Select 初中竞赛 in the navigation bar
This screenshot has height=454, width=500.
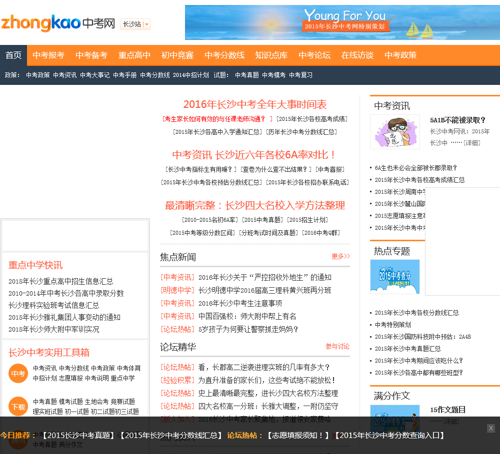pos(177,55)
